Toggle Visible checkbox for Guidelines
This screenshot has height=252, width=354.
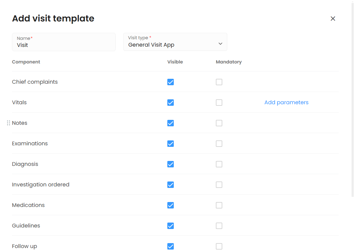click(171, 226)
